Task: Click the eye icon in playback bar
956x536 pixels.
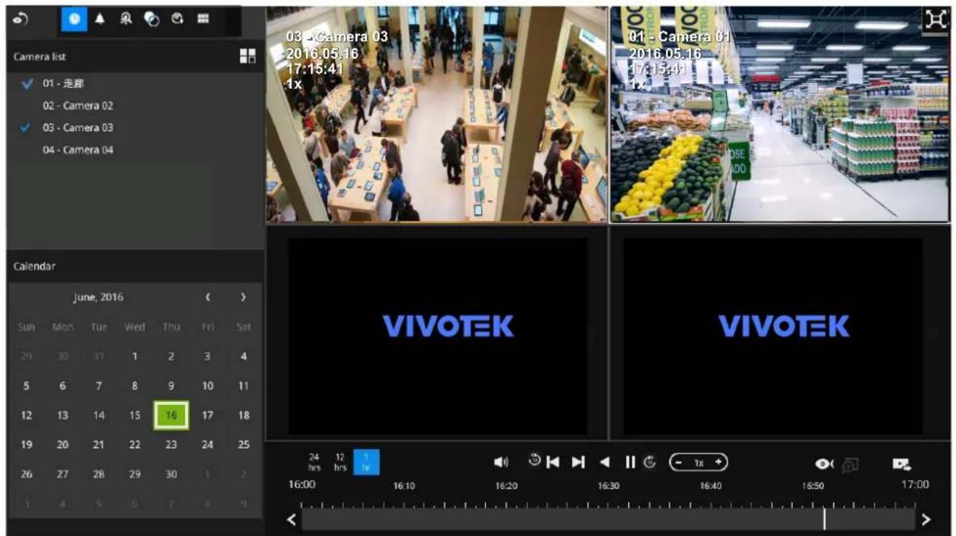Action: tap(823, 463)
